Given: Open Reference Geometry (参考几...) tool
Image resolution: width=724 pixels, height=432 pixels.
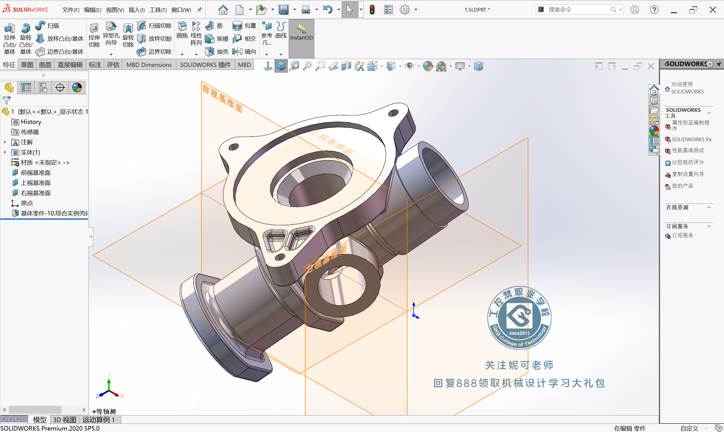Looking at the screenshot, I should 267,34.
